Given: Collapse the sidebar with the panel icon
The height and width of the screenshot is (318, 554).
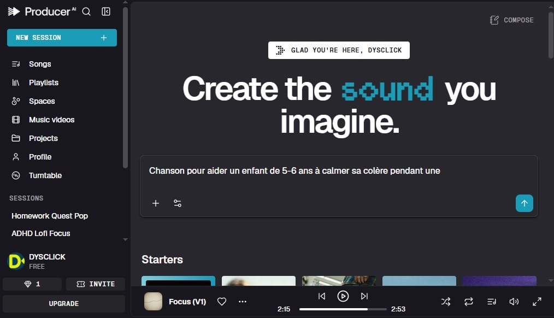Looking at the screenshot, I should pos(106,11).
